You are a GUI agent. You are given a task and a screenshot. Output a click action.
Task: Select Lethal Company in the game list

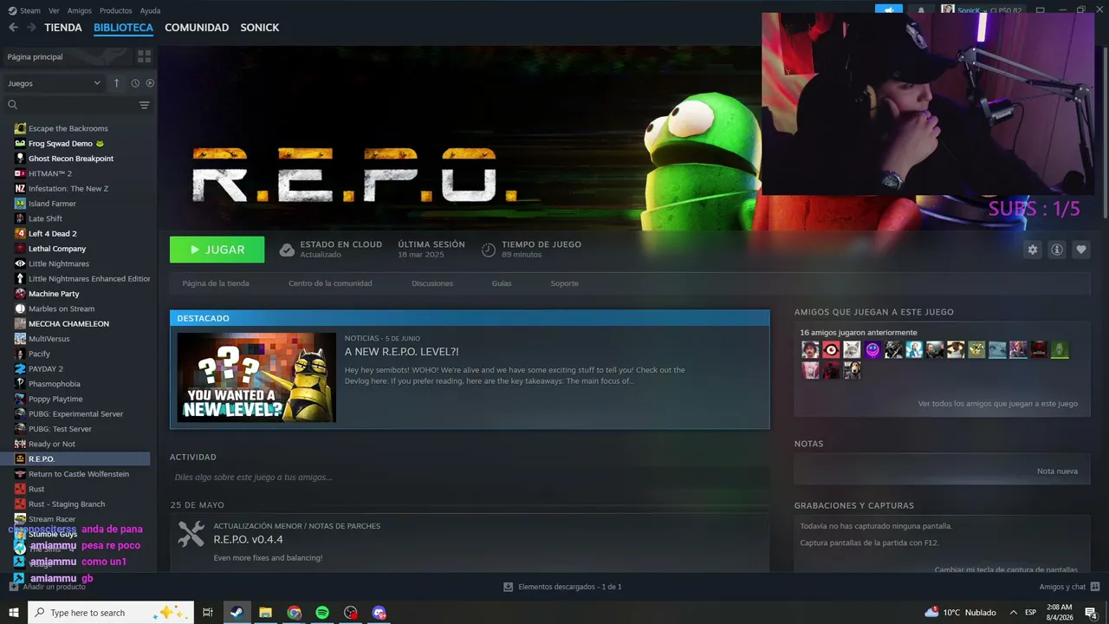[x=57, y=249]
